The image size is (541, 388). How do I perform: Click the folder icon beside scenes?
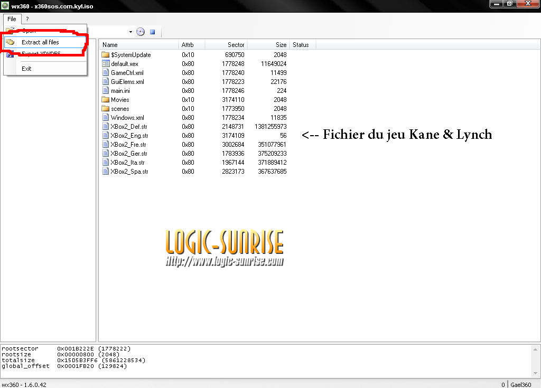coord(105,108)
